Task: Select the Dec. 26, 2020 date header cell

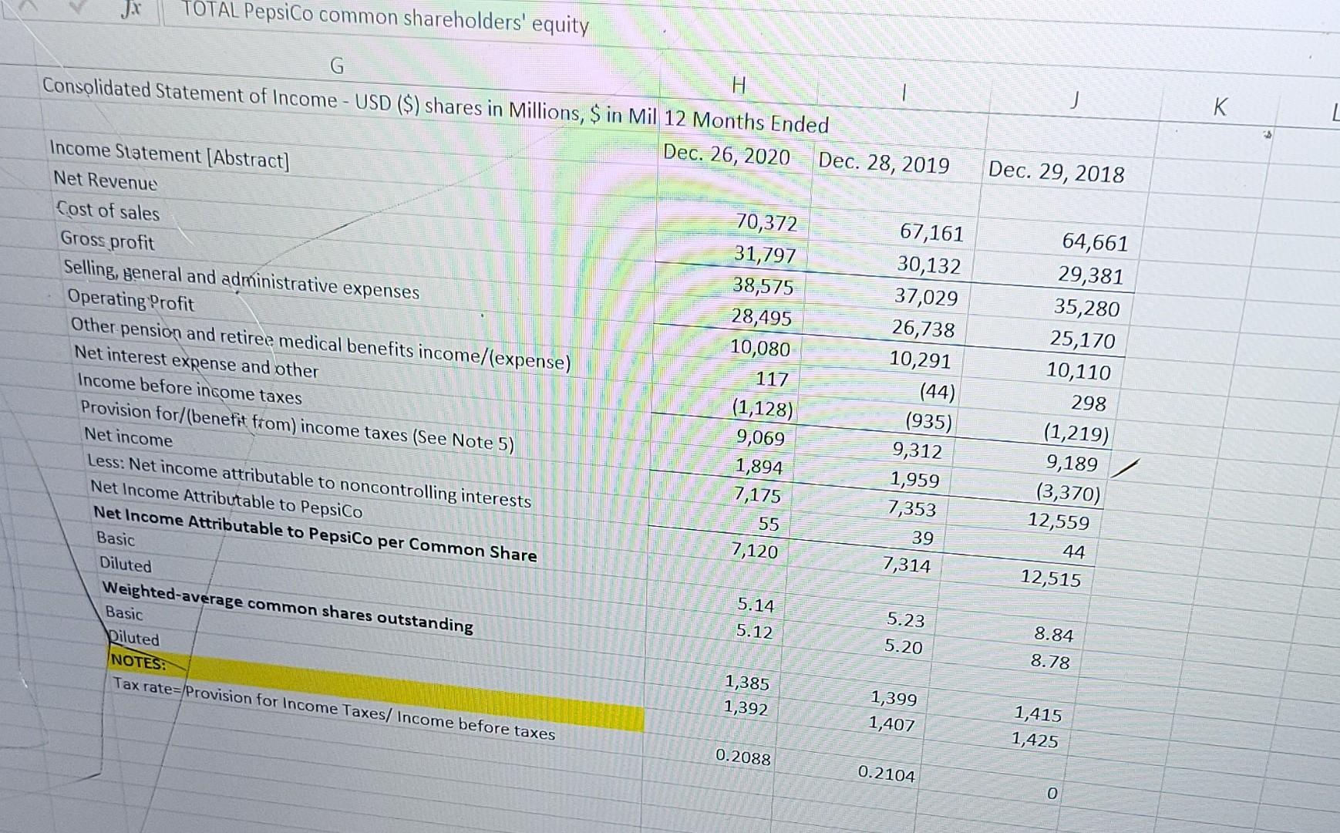Action: [726, 157]
